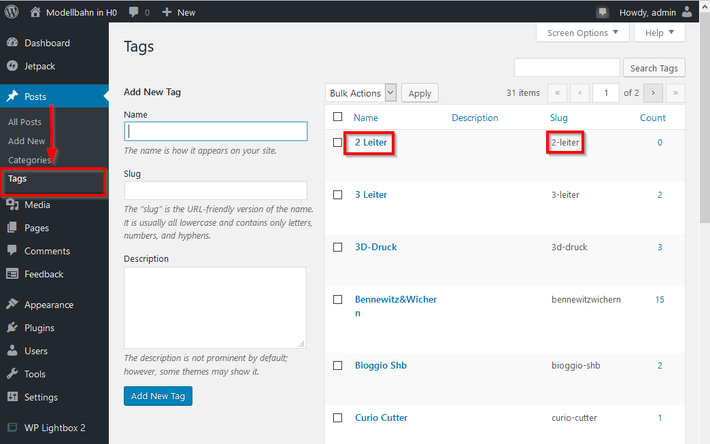
Task: Open Categories submenu item
Action: pyautogui.click(x=29, y=160)
